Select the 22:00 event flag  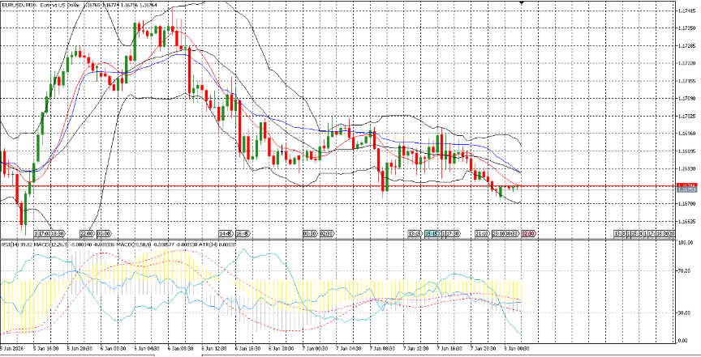point(88,233)
